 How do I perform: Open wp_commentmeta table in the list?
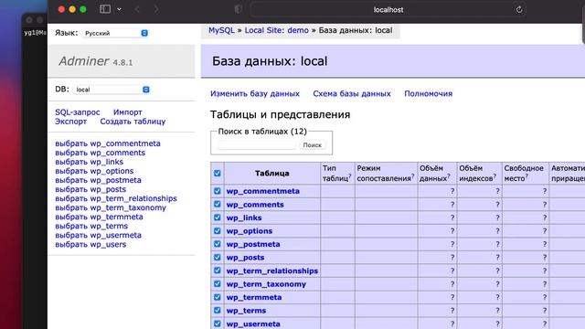point(262,191)
